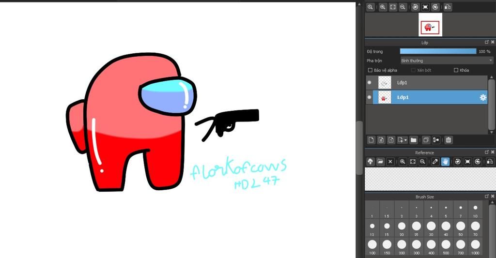
Task: Enable the Khóa lock checkbox
Action: (456, 70)
